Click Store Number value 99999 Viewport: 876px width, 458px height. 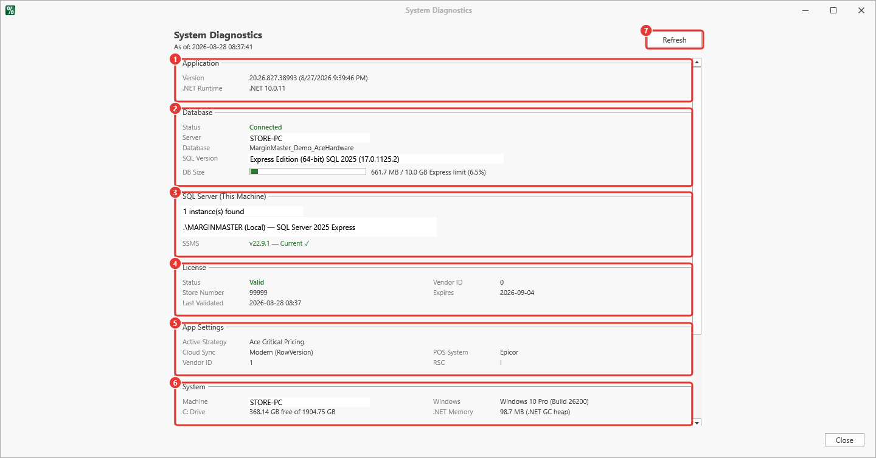(259, 293)
